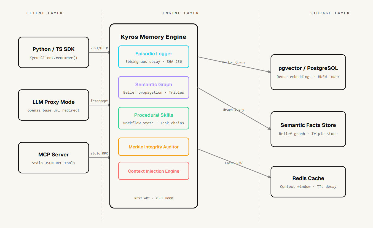
Task: Select the Episodic Logger module
Action: (154, 57)
